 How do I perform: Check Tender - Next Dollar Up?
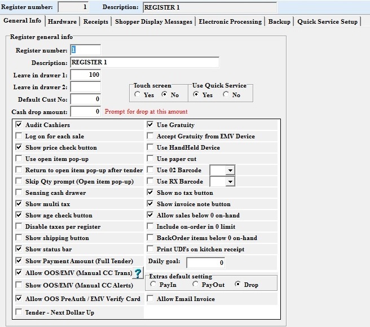pos(19,312)
